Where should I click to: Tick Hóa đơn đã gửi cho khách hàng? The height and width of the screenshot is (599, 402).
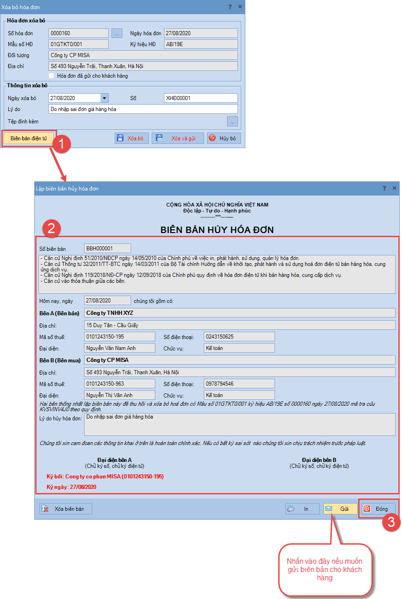coord(52,76)
